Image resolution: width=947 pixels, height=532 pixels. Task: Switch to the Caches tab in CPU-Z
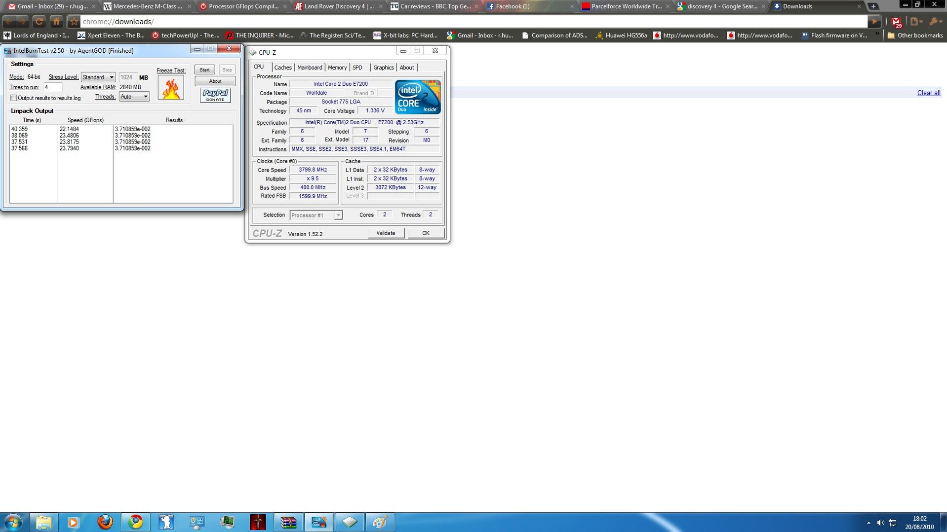(283, 68)
